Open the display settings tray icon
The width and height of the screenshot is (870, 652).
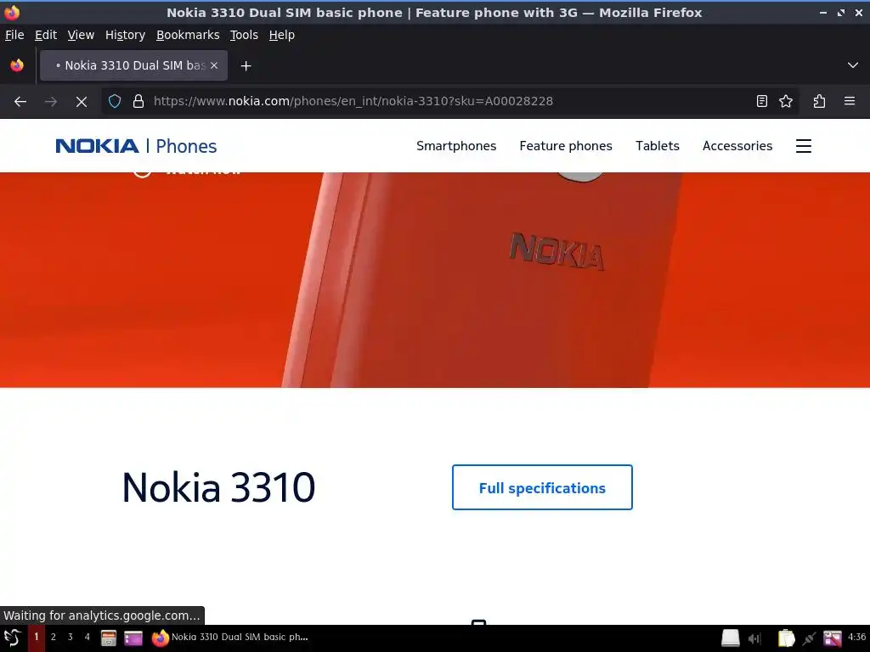click(833, 638)
